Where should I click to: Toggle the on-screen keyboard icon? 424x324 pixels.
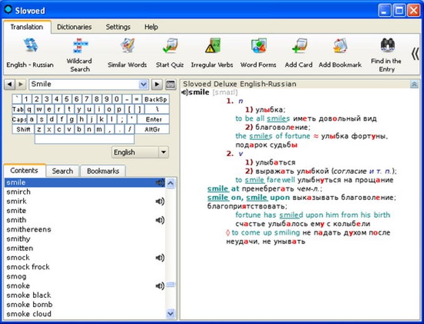(170, 84)
